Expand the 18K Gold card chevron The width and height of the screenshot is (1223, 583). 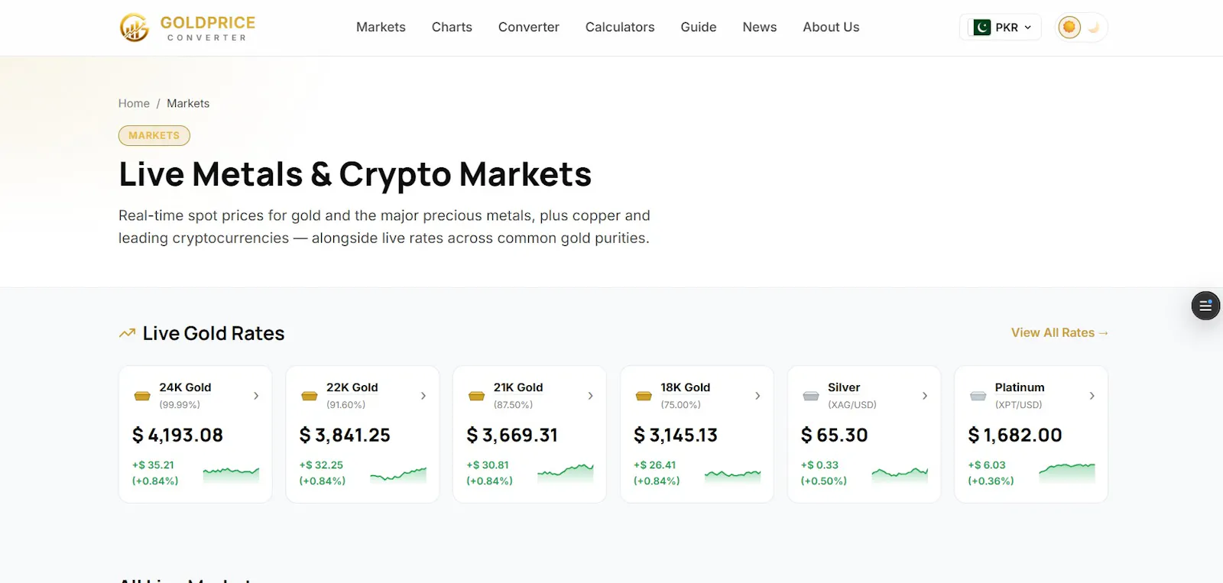pyautogui.click(x=757, y=396)
